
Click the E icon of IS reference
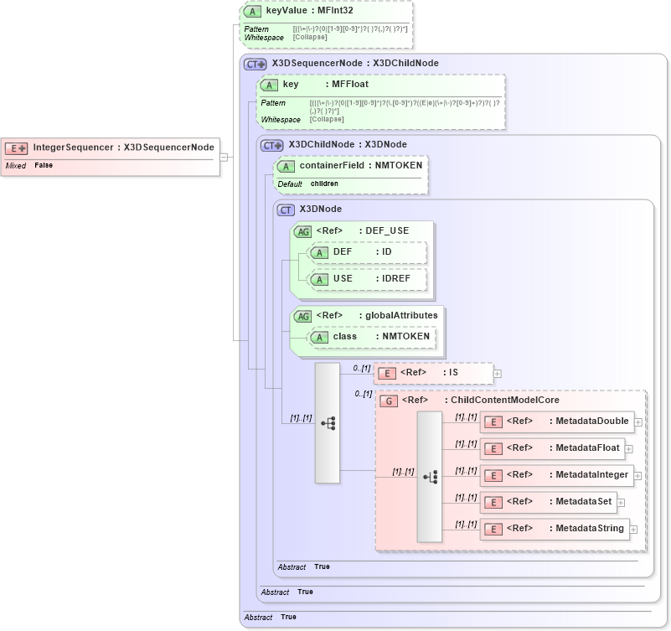(387, 374)
